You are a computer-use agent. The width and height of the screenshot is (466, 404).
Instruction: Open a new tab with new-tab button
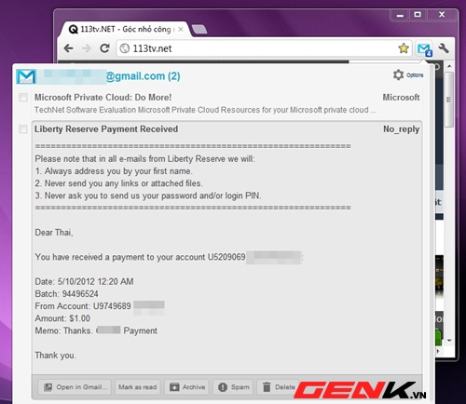coord(199,30)
